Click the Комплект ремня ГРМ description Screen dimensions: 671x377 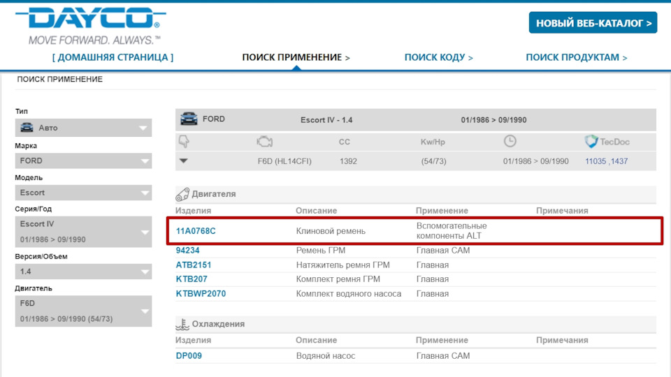(x=338, y=279)
